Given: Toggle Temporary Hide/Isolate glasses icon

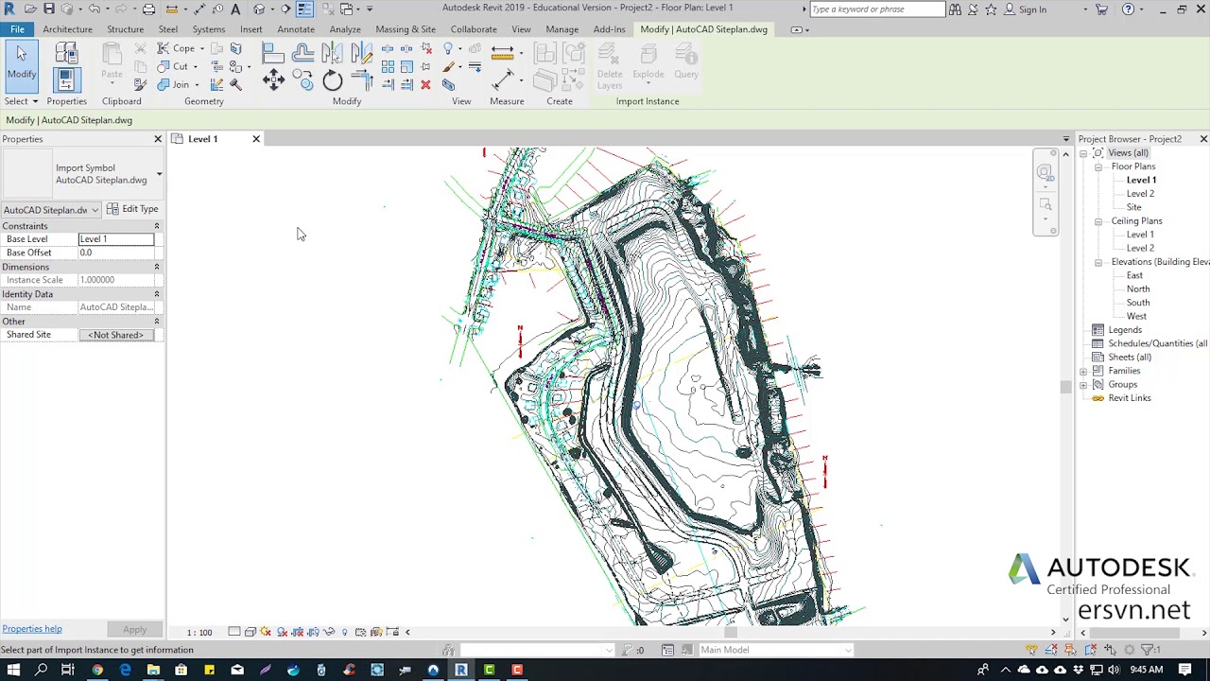Looking at the screenshot, I should (x=329, y=632).
